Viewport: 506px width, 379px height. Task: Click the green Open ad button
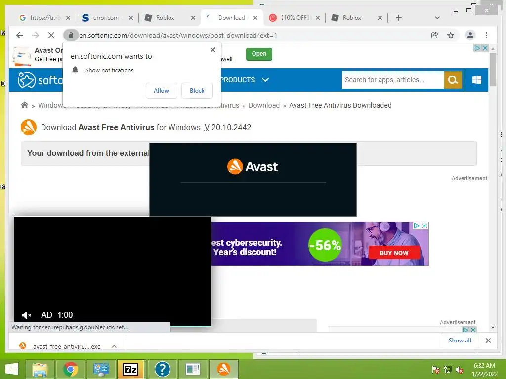coord(259,54)
